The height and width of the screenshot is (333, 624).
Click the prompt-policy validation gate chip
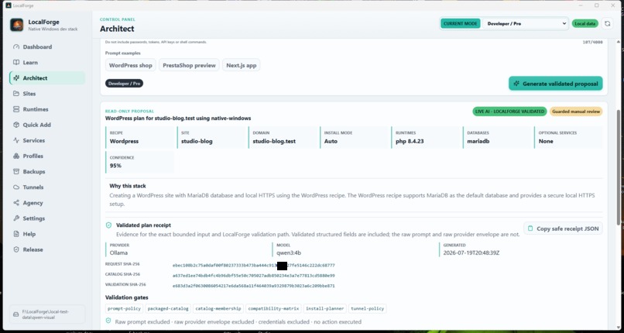click(124, 308)
